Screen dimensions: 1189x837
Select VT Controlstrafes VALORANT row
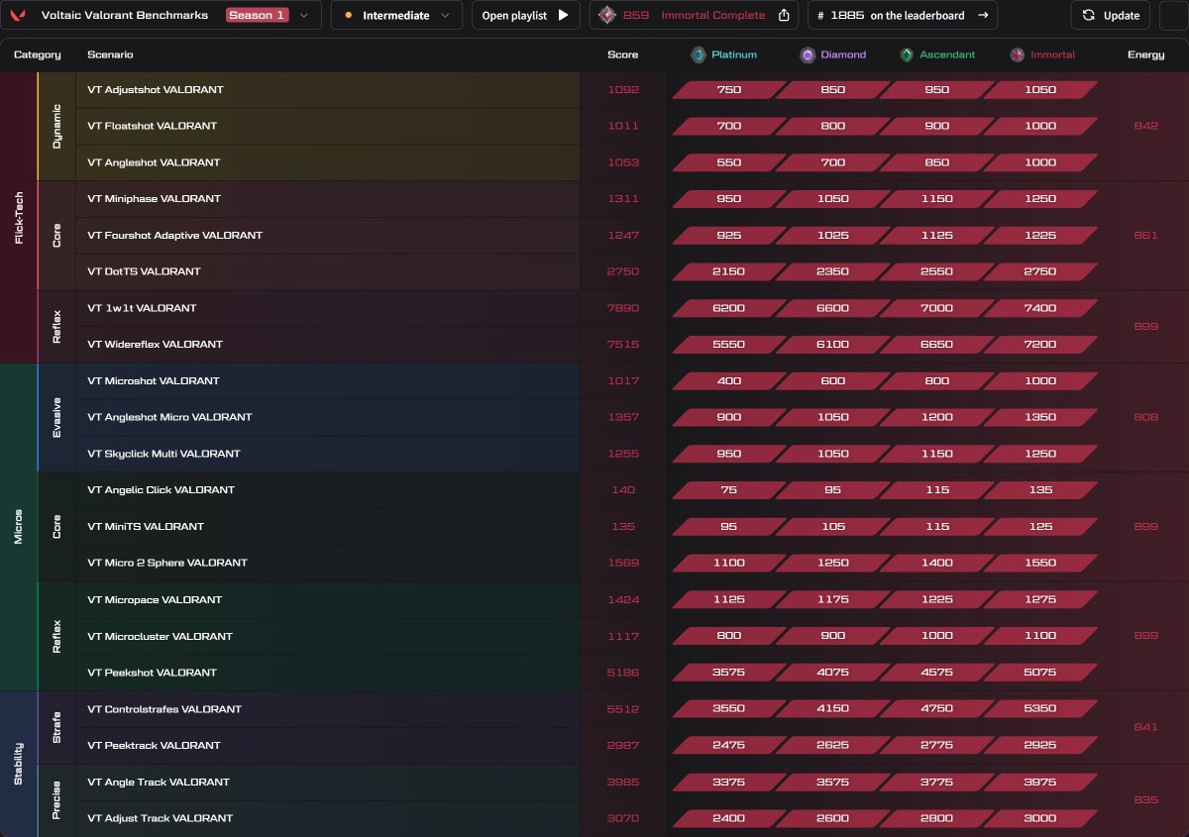click(x=328, y=709)
